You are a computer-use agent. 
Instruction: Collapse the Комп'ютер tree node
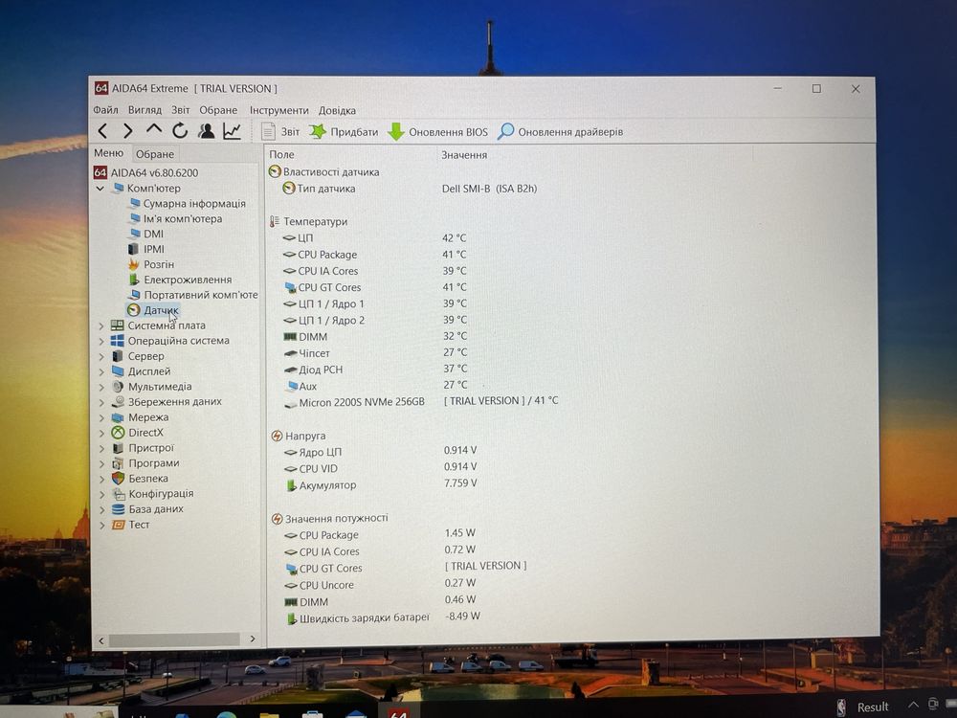click(100, 189)
